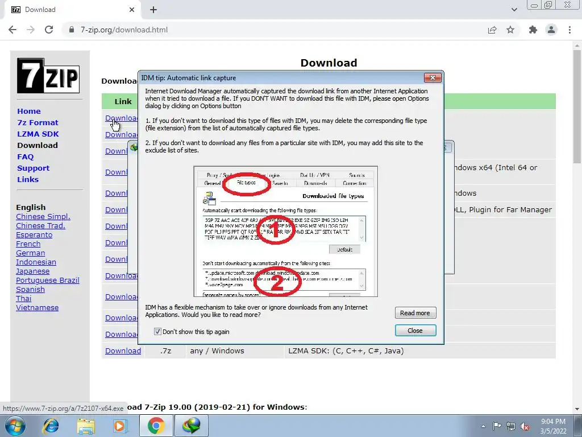Viewport: 582px width, 437px height.
Task: Click the site lock icon in the address bar
Action: click(72, 30)
